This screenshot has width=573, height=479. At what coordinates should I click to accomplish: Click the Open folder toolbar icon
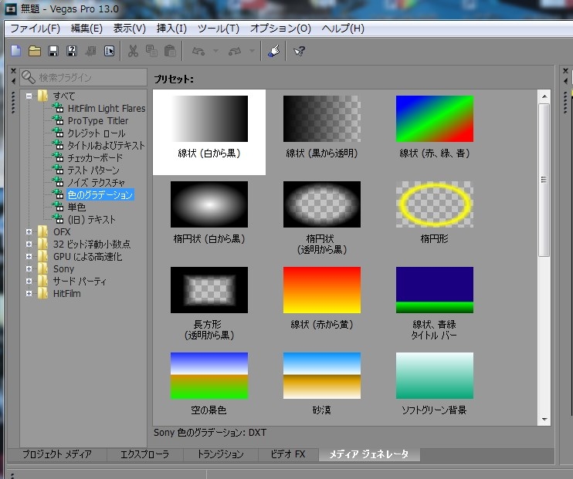(x=34, y=52)
